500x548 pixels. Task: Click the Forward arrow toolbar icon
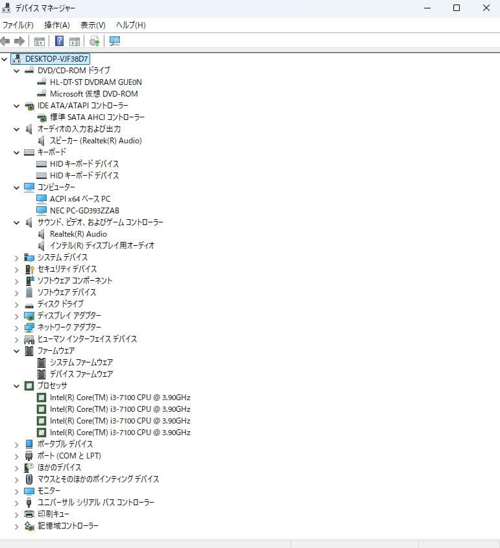coord(19,42)
